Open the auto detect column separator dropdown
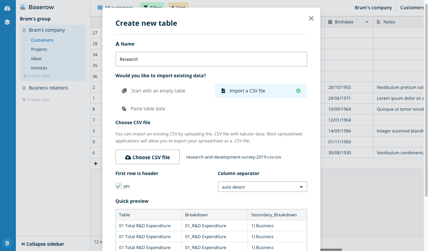The height and width of the screenshot is (251, 428). 262,187
